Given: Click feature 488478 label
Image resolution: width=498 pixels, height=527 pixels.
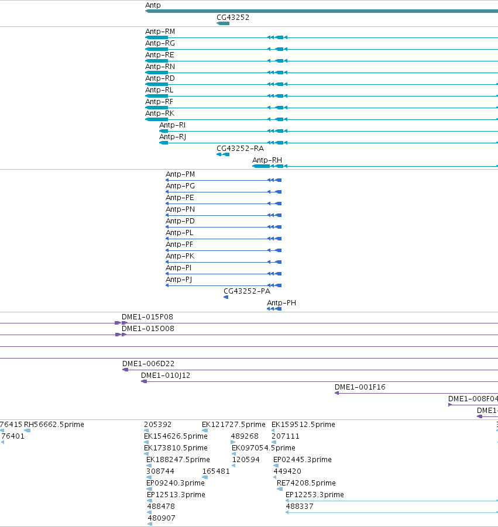Looking at the screenshot, I should pyautogui.click(x=161, y=506).
